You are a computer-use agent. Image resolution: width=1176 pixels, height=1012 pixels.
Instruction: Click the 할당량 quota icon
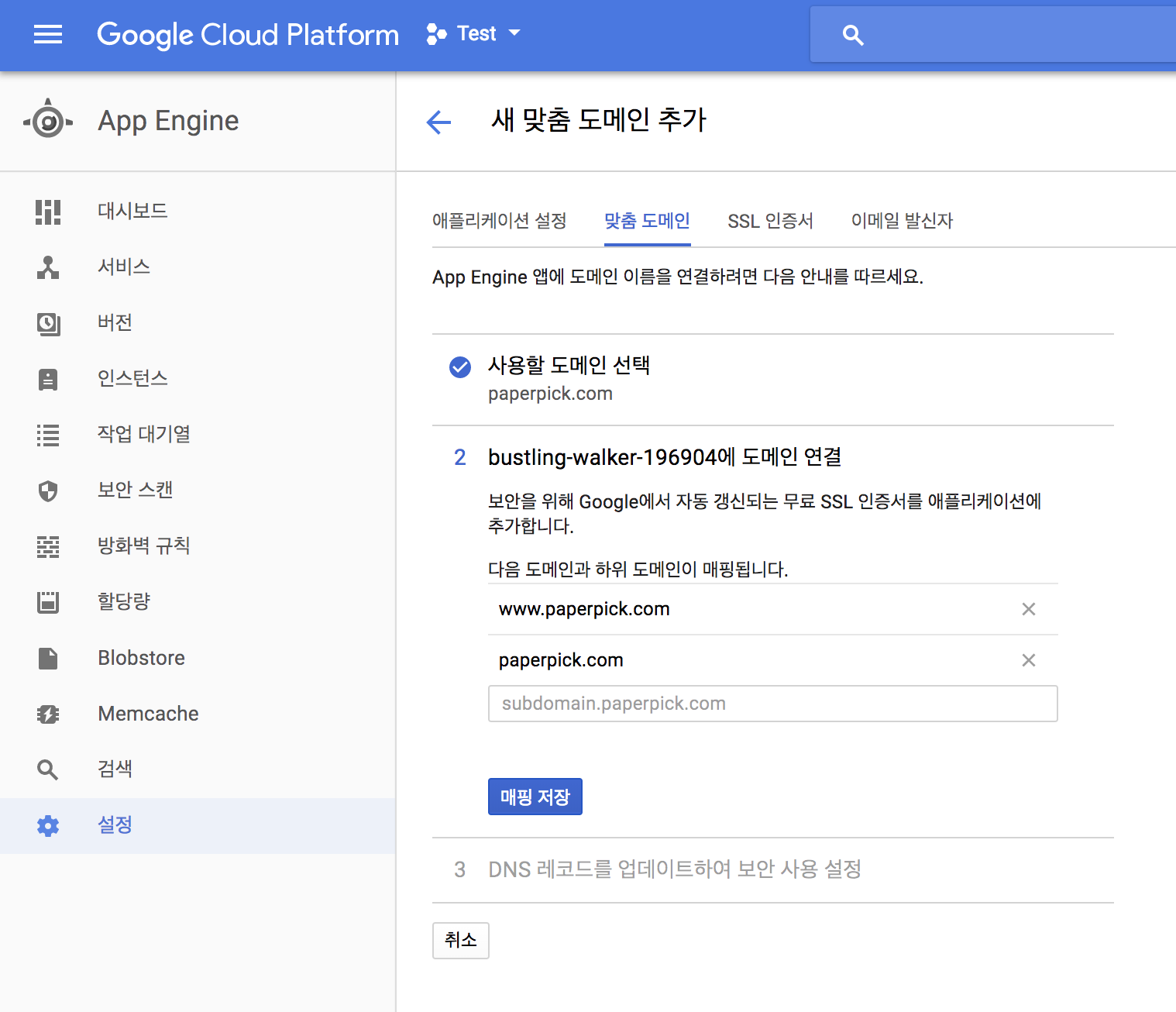(x=48, y=602)
